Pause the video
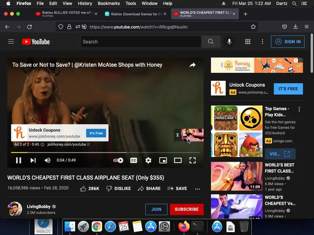 [18, 160]
